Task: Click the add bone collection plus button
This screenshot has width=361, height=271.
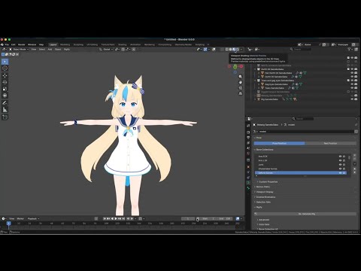Action: coord(355,155)
